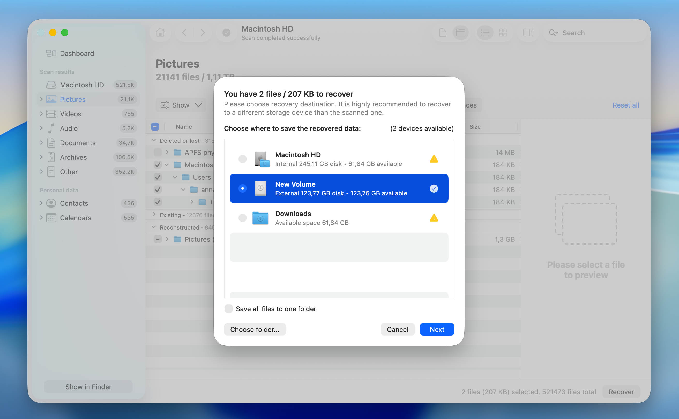Select Macintosh HD scan result
The width and height of the screenshot is (679, 419).
pyautogui.click(x=88, y=85)
